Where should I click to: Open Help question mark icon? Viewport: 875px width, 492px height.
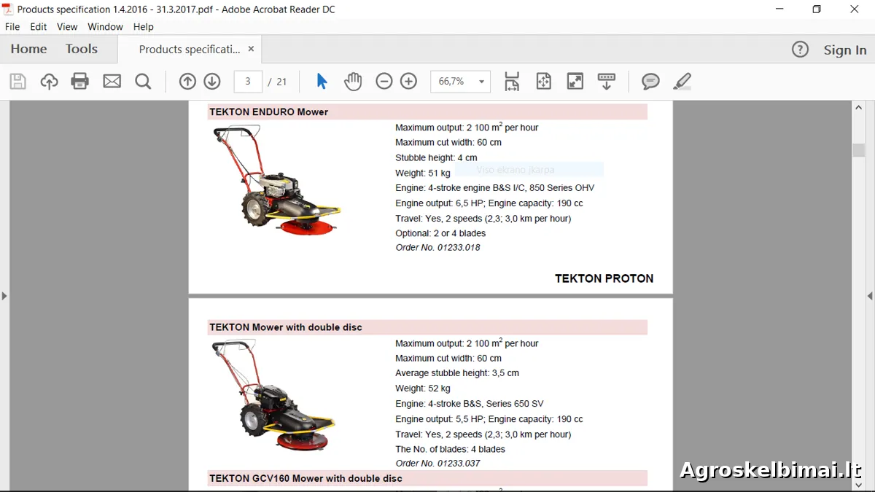point(800,50)
